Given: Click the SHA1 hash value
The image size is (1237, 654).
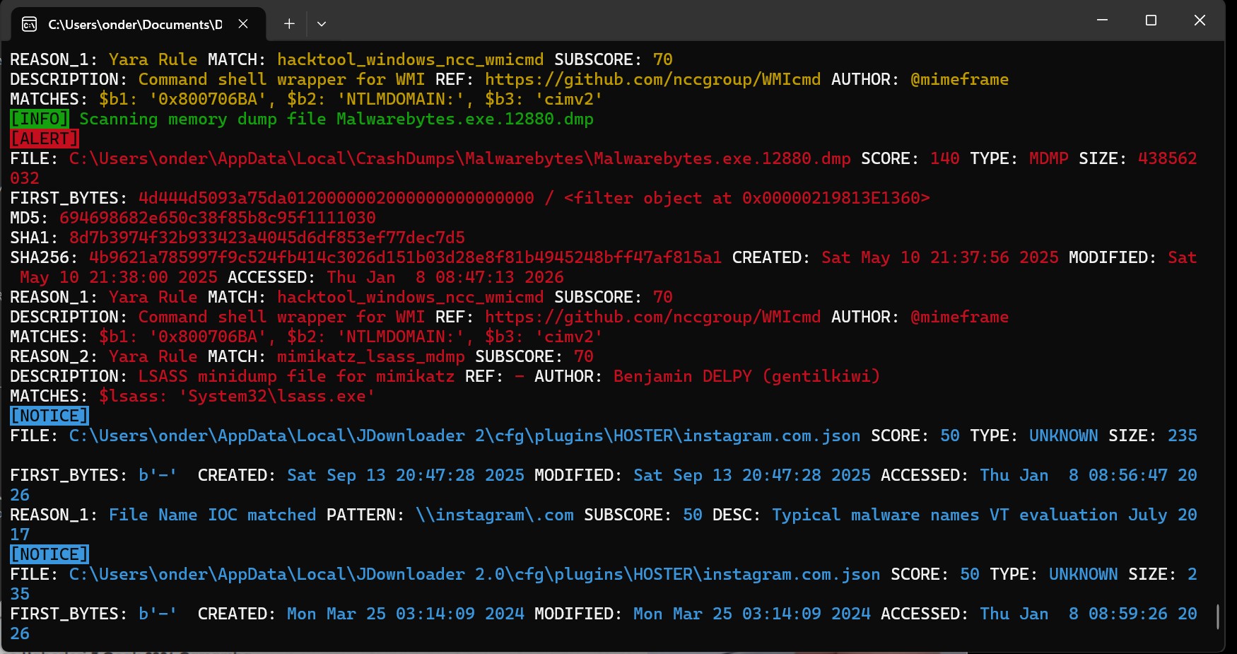Looking at the screenshot, I should [x=266, y=238].
